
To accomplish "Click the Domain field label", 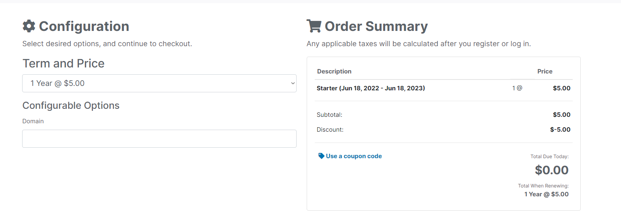I will click(x=33, y=121).
